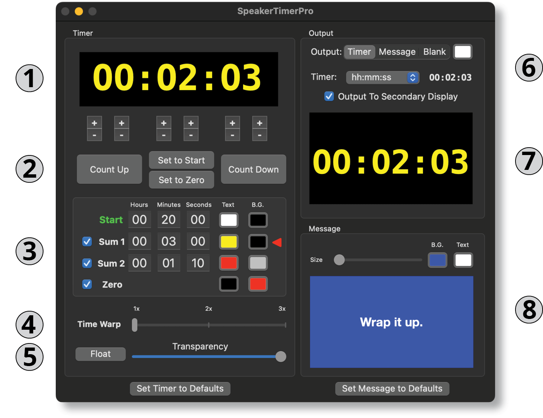Toggle the Zero checkbox
Screen dimensions: 543x418
pyautogui.click(x=87, y=284)
